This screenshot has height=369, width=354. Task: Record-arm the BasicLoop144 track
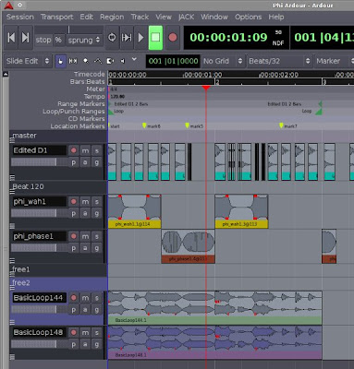pos(73,298)
